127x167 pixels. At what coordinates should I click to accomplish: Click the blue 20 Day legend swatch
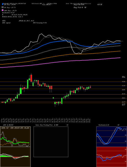click(x=3, y=4)
